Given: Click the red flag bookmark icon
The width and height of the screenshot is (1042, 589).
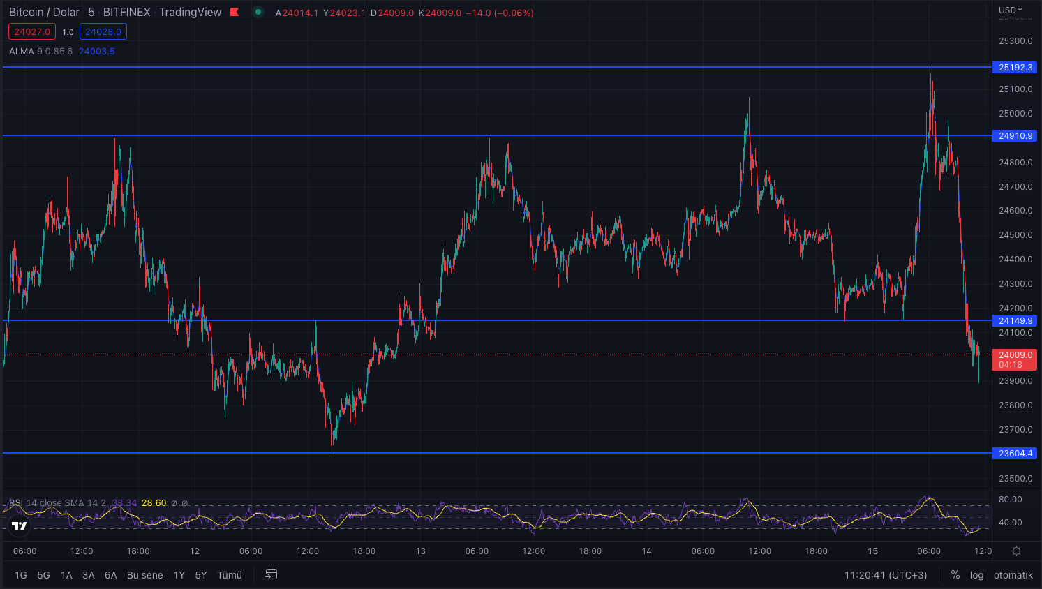Looking at the screenshot, I should (x=235, y=12).
